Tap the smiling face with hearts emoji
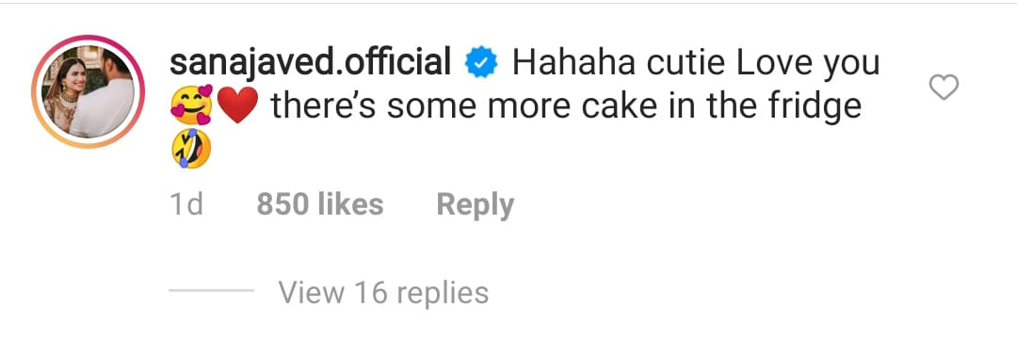The height and width of the screenshot is (354, 1017). click(190, 106)
